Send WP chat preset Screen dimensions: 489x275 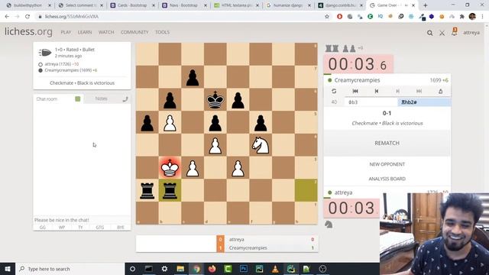click(62, 228)
